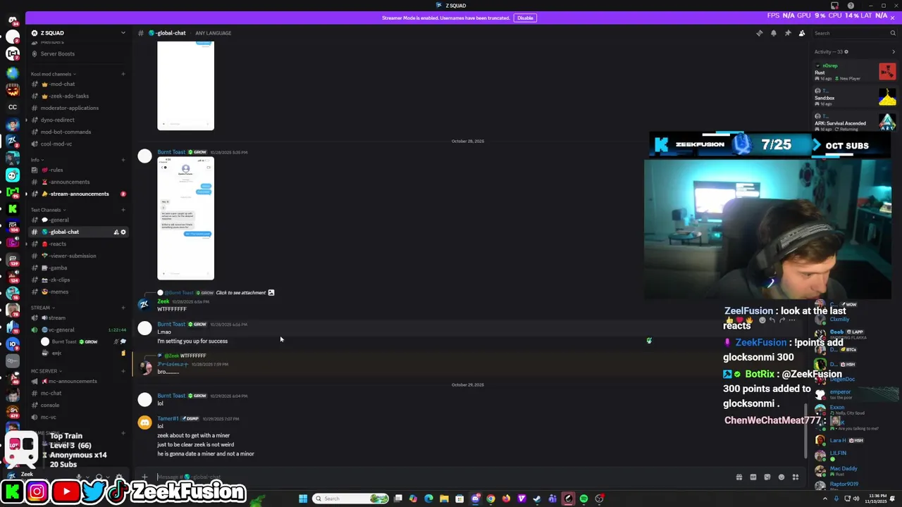Open Spotify from the taskbar
Image resolution: width=902 pixels, height=507 pixels.
click(583, 499)
